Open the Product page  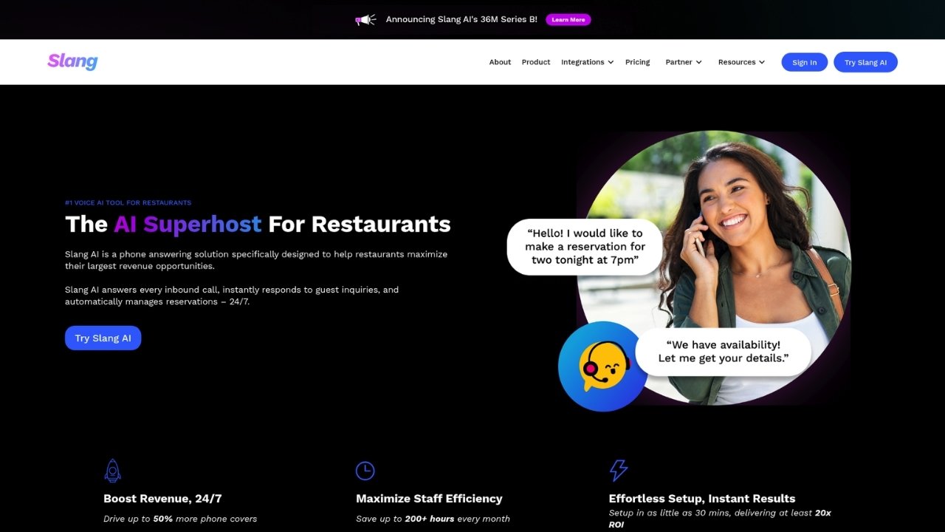[536, 62]
